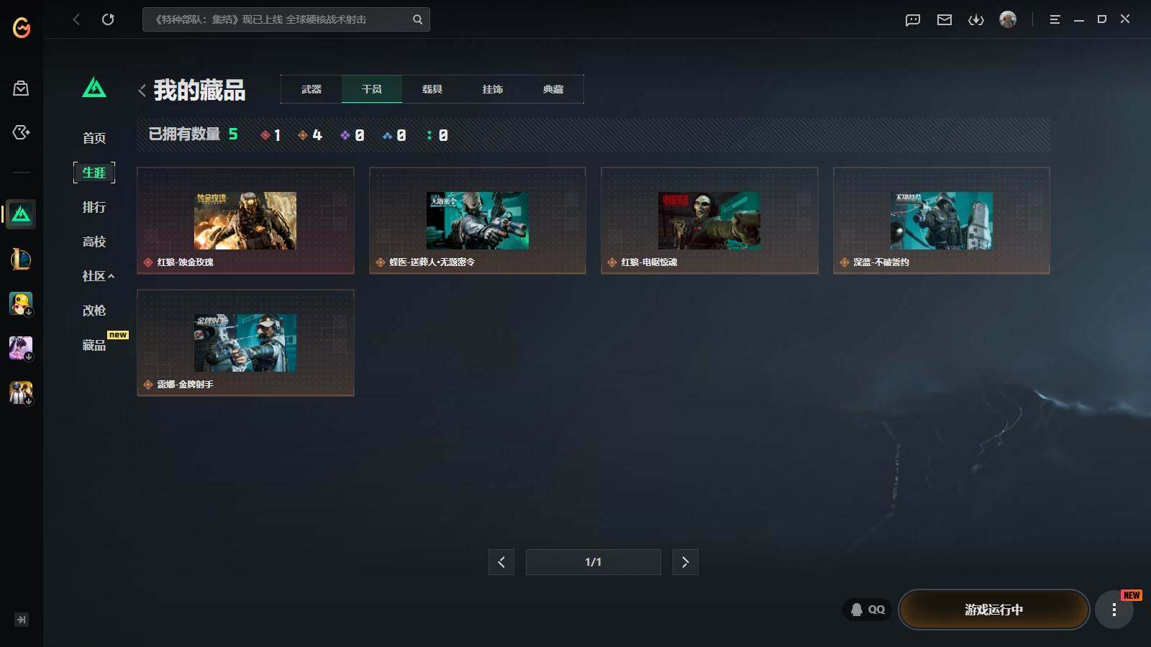Open the three-dot more options button
Viewport: 1151px width, 647px height.
point(1114,610)
